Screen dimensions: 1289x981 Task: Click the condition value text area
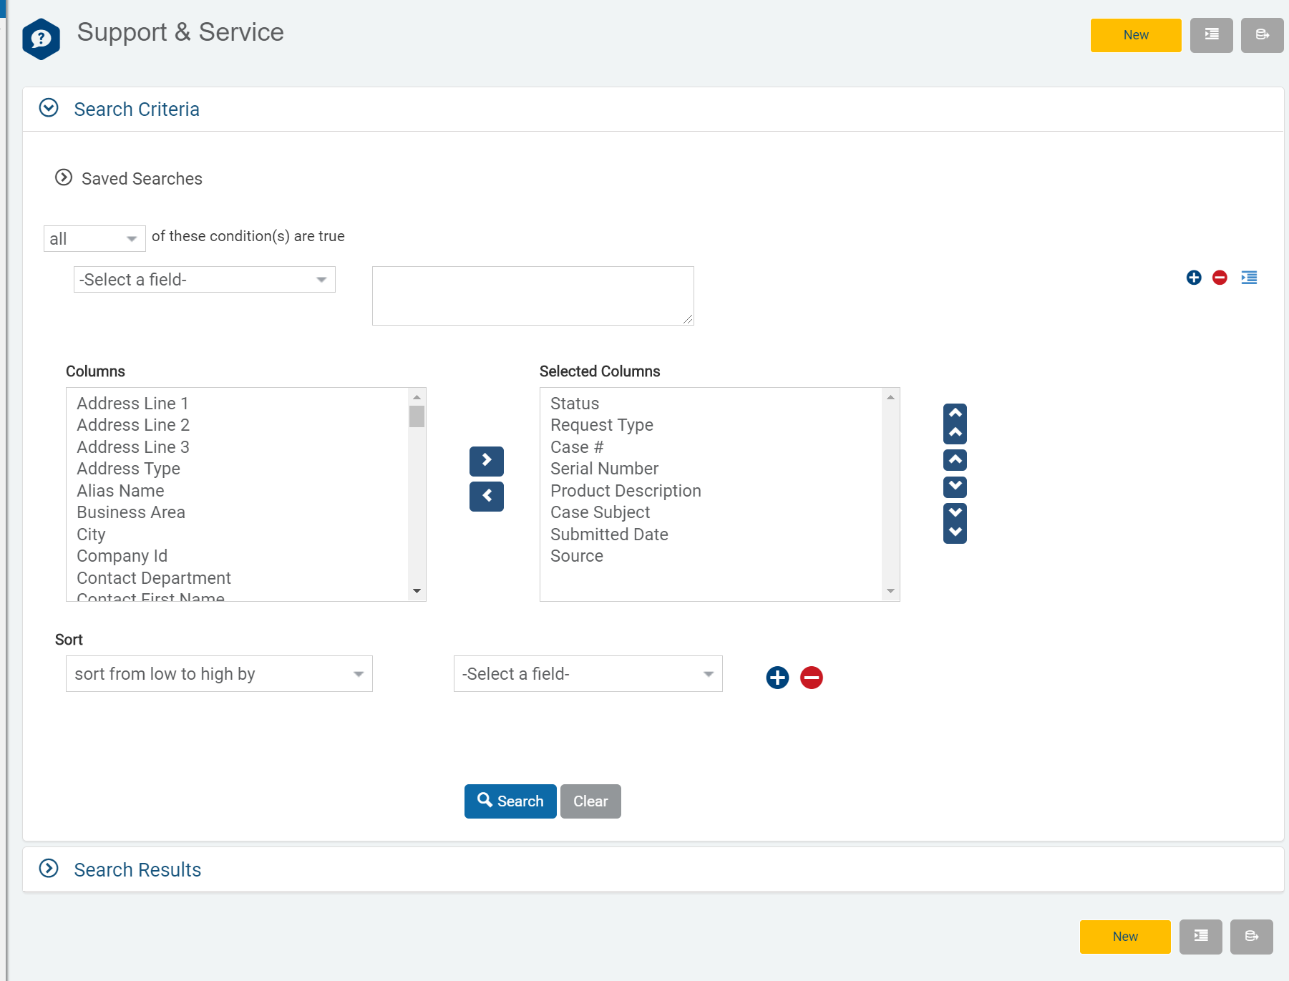532,296
